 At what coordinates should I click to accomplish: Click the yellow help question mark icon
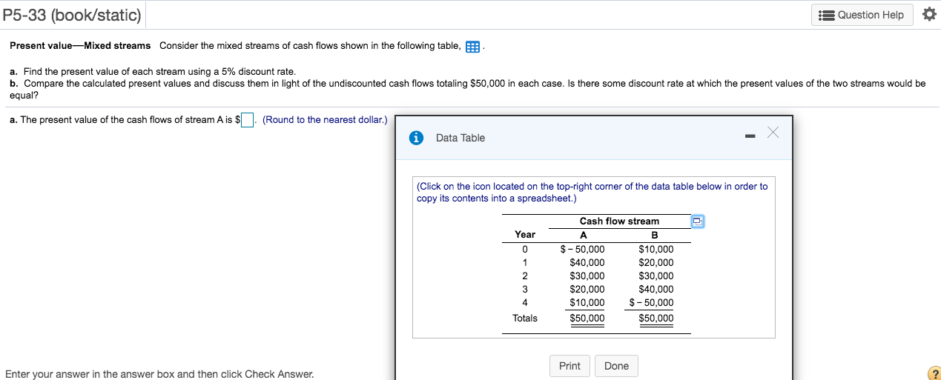tap(934, 373)
